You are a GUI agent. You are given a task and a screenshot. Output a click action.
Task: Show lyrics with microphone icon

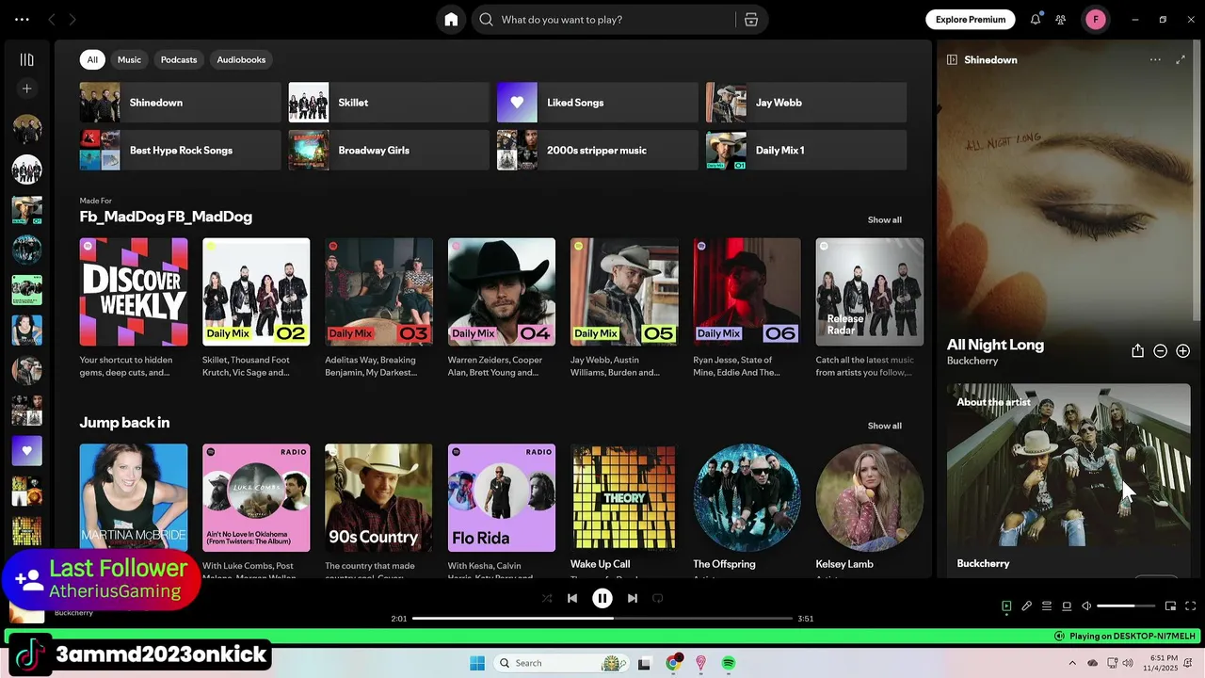click(x=1027, y=606)
